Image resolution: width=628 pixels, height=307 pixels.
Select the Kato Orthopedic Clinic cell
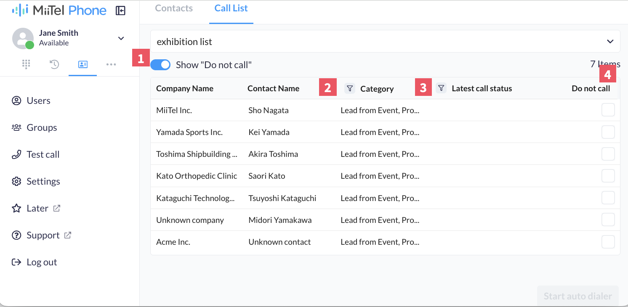point(197,176)
